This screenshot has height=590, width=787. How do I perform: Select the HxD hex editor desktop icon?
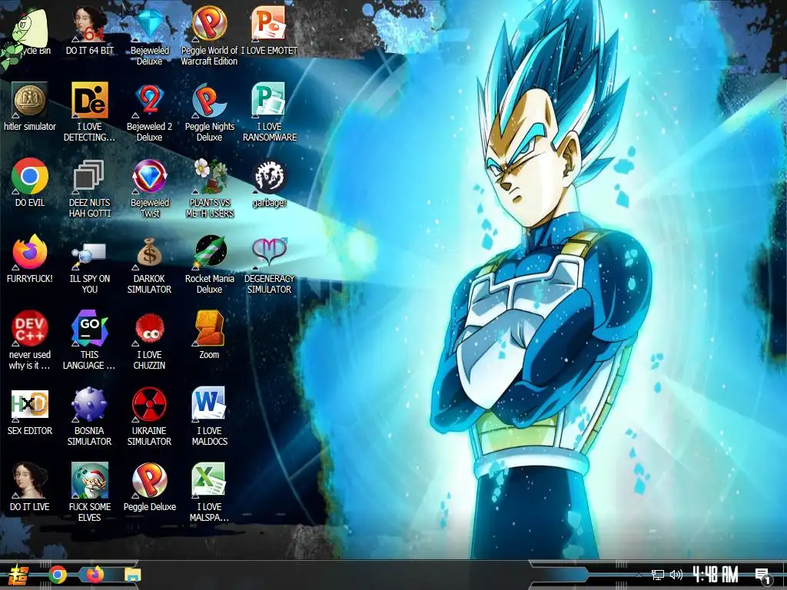30,404
